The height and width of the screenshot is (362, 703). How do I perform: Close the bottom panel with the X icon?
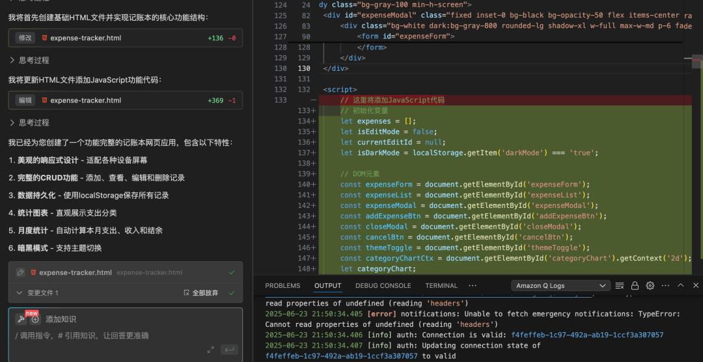(695, 285)
